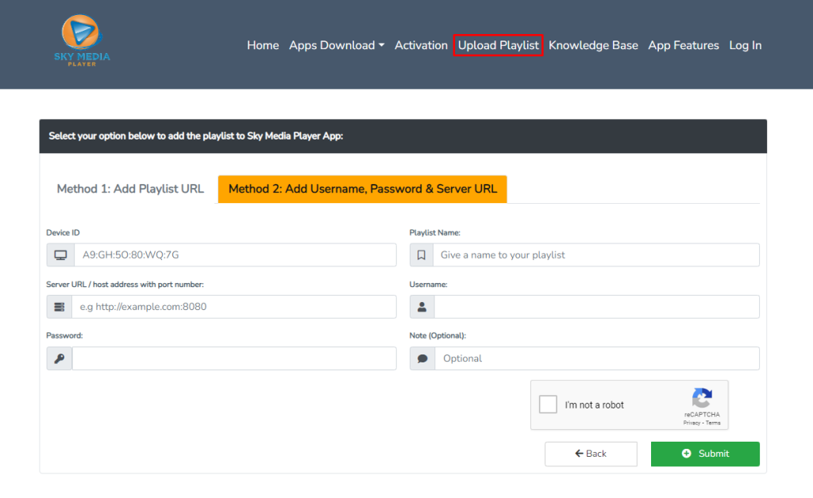This screenshot has width=813, height=498.
Task: Select Method 2: Add Username, Password tab
Action: pyautogui.click(x=362, y=189)
